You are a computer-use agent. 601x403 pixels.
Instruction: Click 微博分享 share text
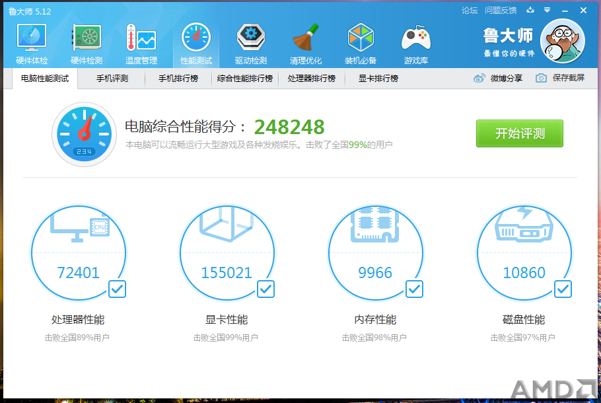point(507,78)
